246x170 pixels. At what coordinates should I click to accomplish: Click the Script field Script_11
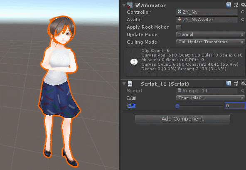point(207,91)
